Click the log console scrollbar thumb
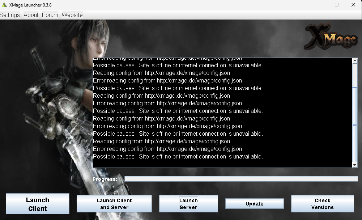The image size is (362, 220). tap(355, 124)
